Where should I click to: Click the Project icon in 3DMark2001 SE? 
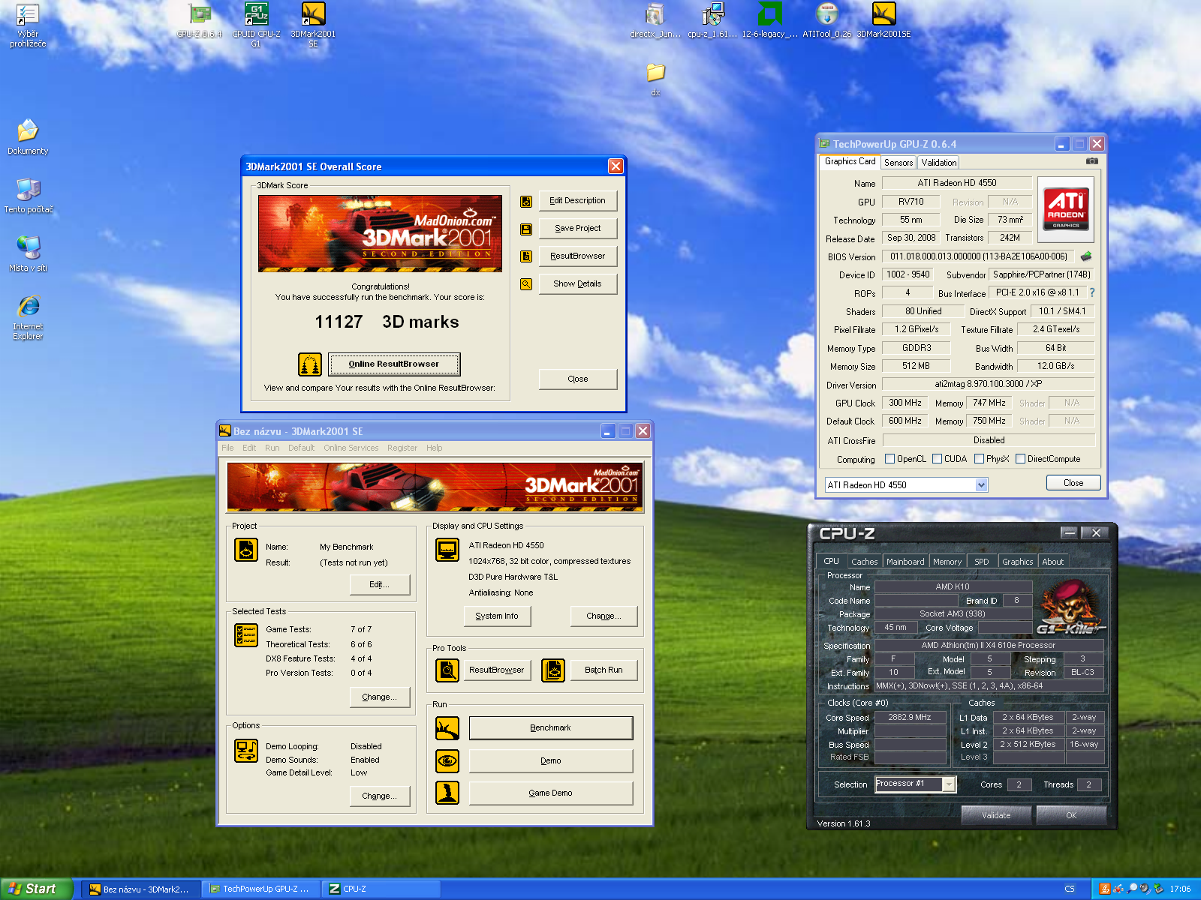[x=246, y=550]
